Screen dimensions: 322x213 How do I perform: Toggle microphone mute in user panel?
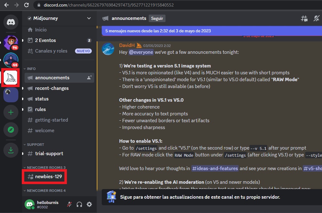click(69, 204)
